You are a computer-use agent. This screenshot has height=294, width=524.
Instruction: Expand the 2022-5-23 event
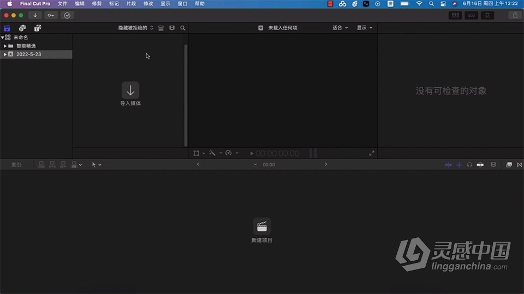point(5,54)
